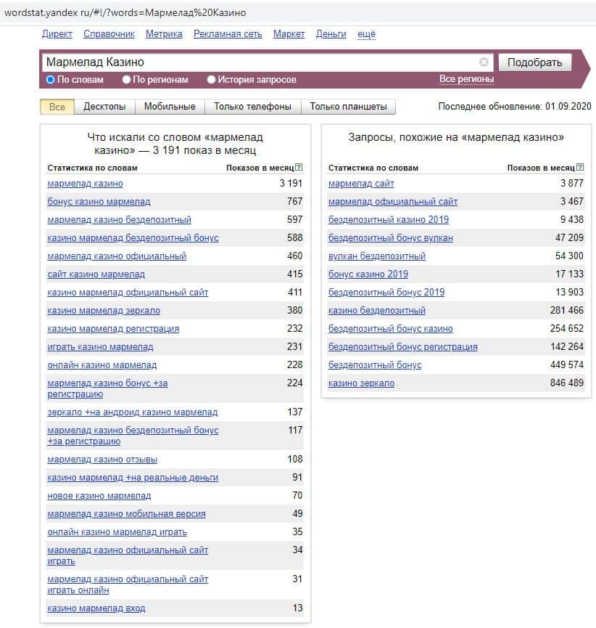Select the История запросов radio option

[252, 80]
